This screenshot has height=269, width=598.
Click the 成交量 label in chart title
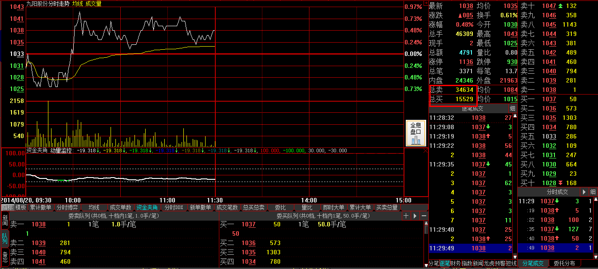[x=93, y=4]
